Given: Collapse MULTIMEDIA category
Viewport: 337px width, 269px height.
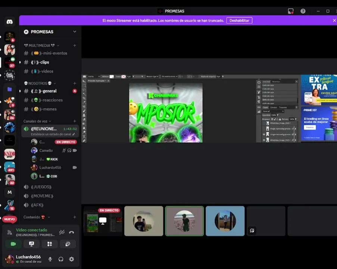Looking at the screenshot, I should click(41, 46).
